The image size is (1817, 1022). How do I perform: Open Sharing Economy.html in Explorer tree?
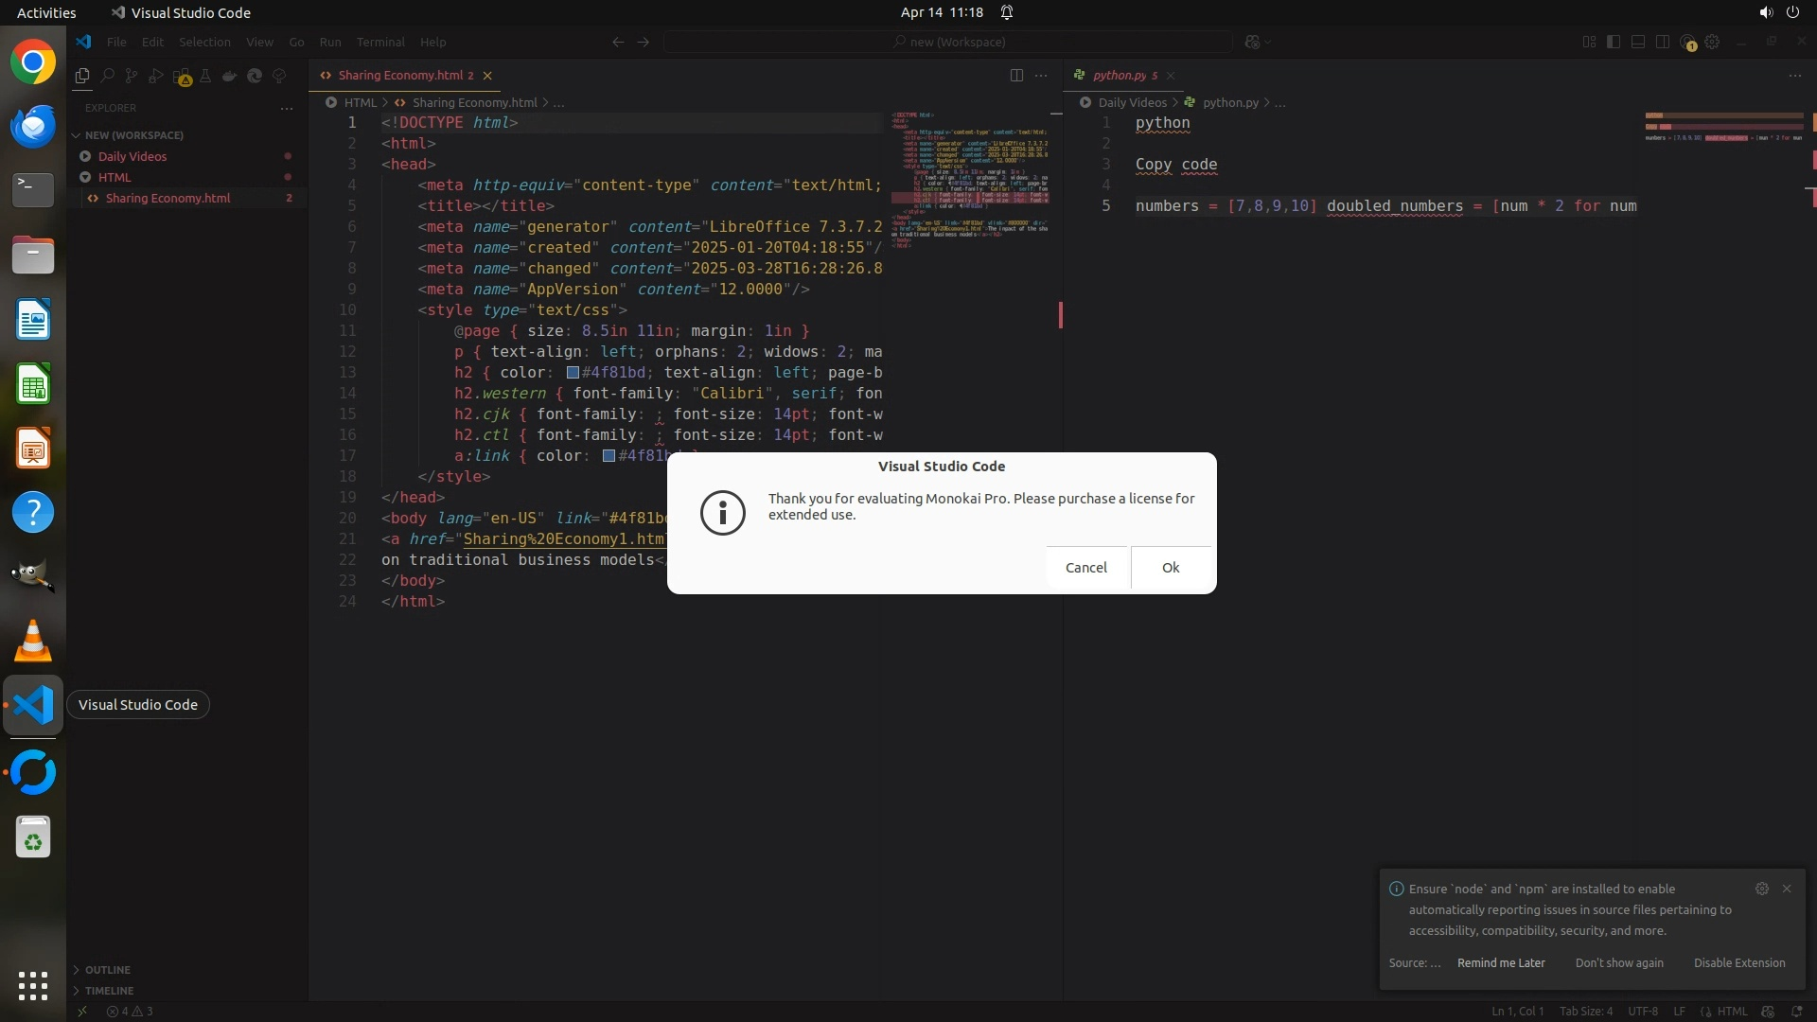click(x=168, y=199)
